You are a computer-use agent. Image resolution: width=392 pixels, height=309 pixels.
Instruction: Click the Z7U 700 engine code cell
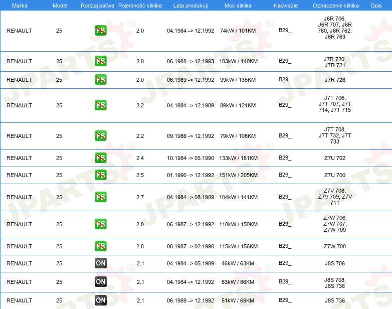[335, 175]
